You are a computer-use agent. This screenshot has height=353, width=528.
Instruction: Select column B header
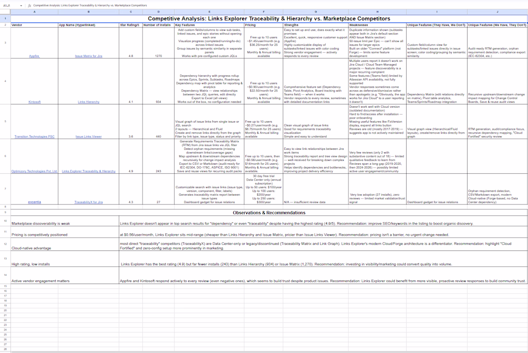[x=89, y=12]
